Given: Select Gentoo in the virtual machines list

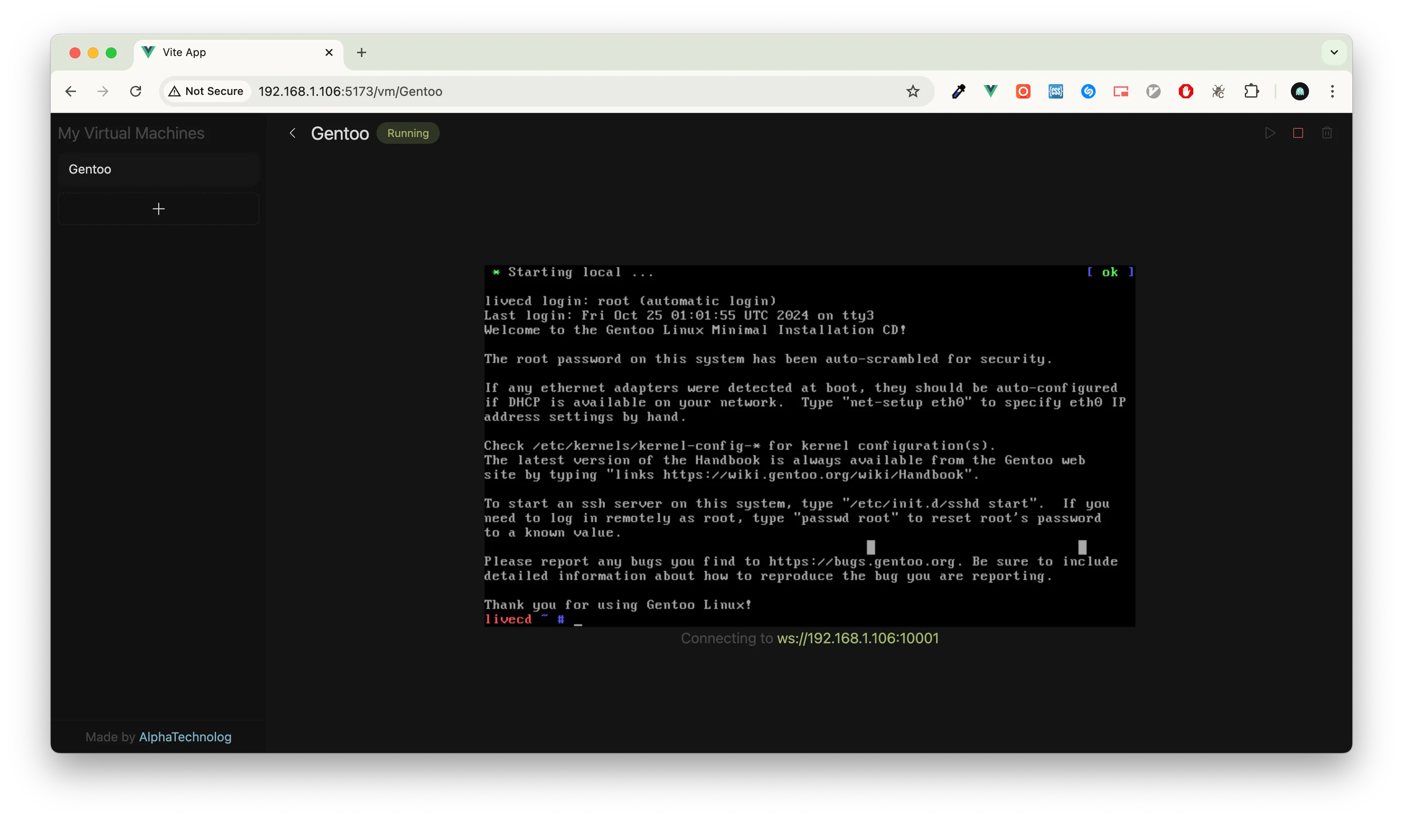Looking at the screenshot, I should 159,169.
